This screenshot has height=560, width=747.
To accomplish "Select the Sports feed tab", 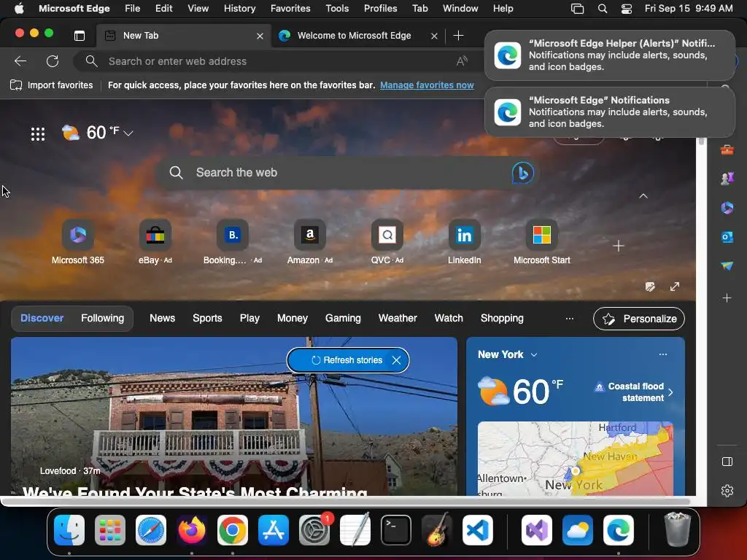I will [x=207, y=318].
